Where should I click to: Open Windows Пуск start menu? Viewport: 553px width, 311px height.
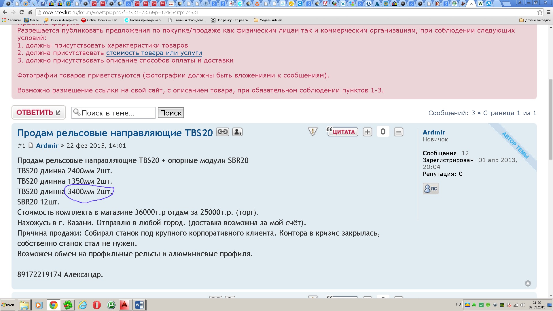8,305
